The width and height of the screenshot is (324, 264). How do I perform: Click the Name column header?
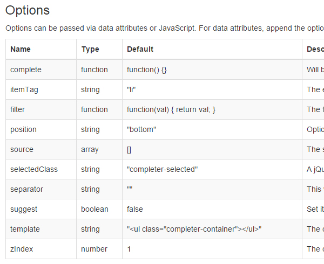[21, 49]
